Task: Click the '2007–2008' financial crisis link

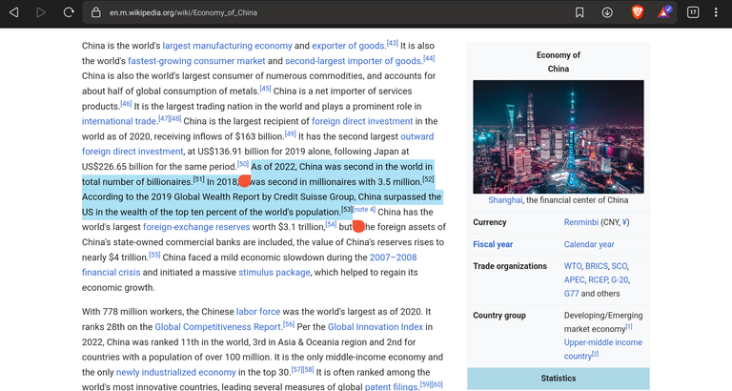Action: 393,257
